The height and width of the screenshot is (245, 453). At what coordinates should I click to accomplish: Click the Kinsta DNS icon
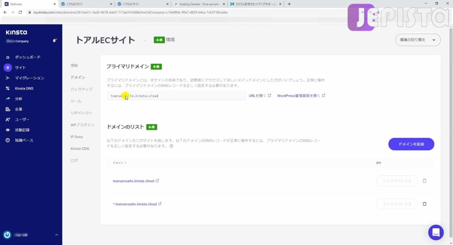click(8, 88)
